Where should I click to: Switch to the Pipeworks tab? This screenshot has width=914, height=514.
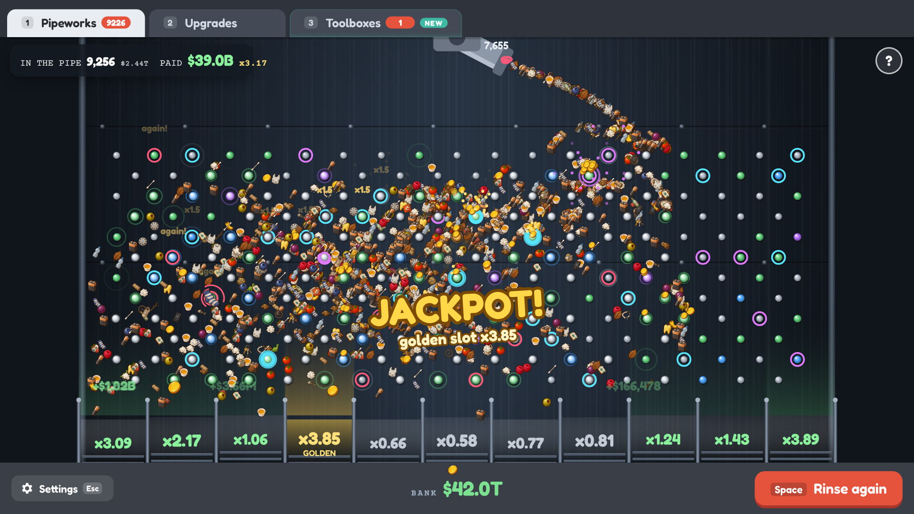click(x=76, y=23)
